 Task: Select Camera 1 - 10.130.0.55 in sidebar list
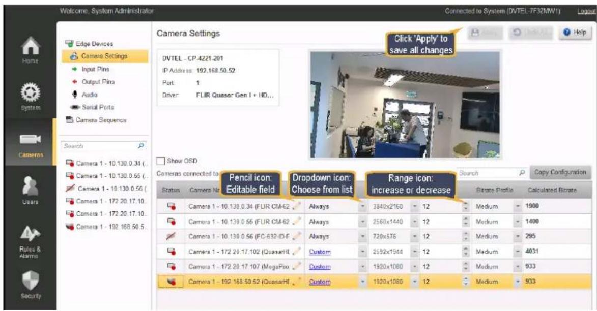(106, 176)
